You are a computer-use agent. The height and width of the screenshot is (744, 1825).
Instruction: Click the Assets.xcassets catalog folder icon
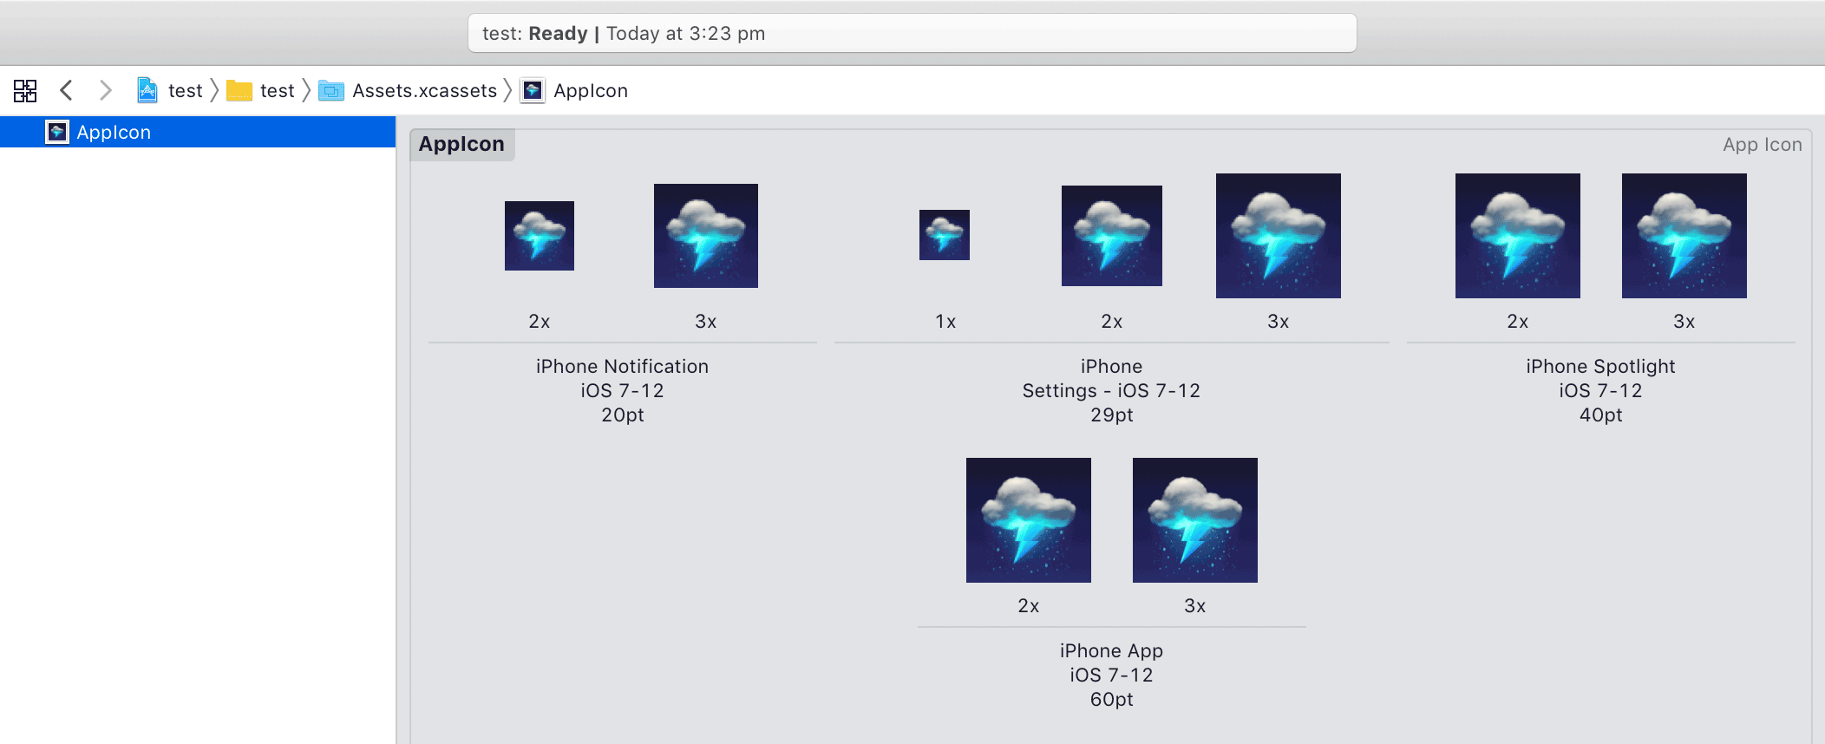point(331,90)
